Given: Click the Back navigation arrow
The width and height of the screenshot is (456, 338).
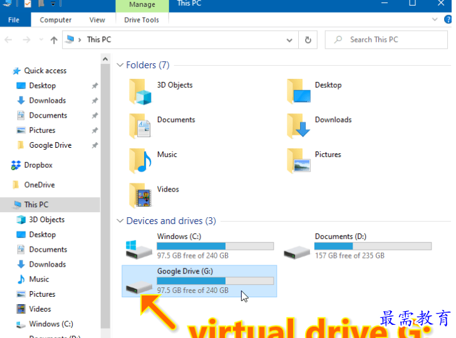Looking at the screenshot, I should click(x=8, y=40).
